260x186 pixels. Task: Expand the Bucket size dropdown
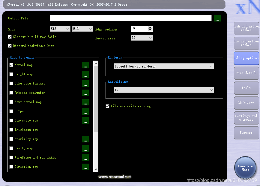(x=142, y=38)
